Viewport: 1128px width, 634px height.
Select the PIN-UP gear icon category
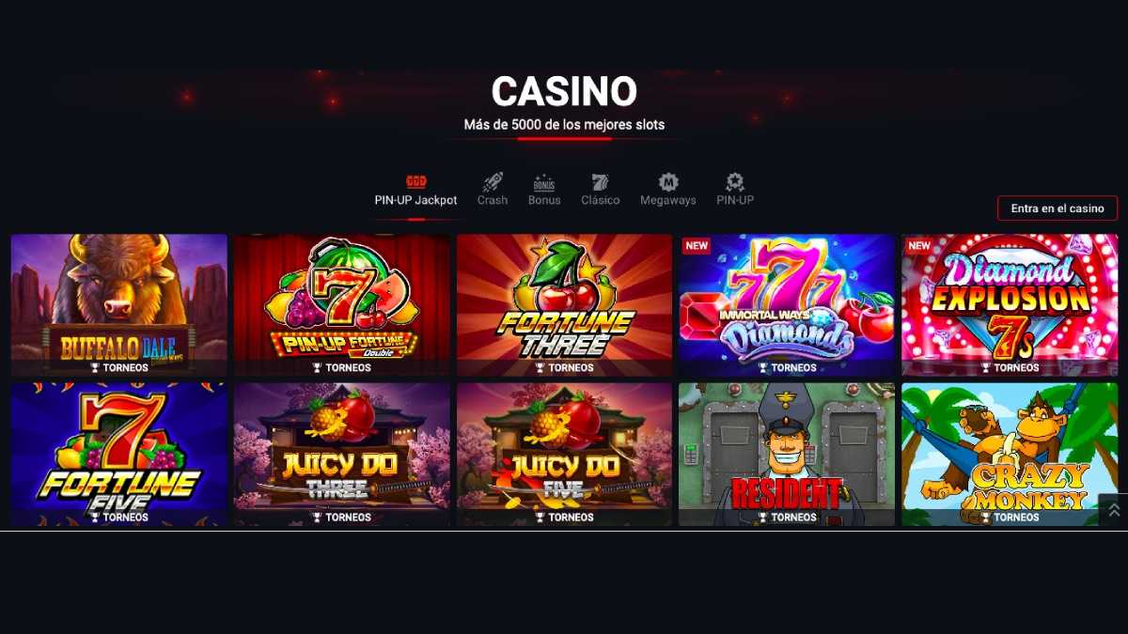coord(735,182)
